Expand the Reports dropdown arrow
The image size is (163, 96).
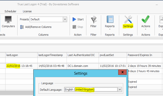[110, 29]
